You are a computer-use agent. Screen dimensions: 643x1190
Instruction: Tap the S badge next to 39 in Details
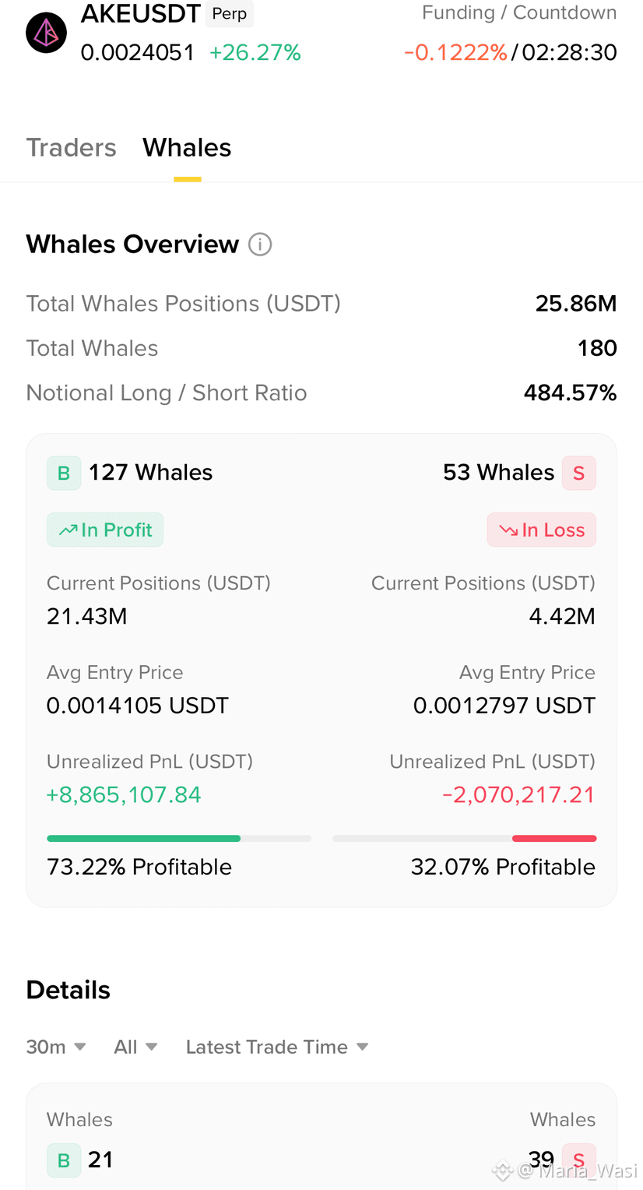[579, 1160]
